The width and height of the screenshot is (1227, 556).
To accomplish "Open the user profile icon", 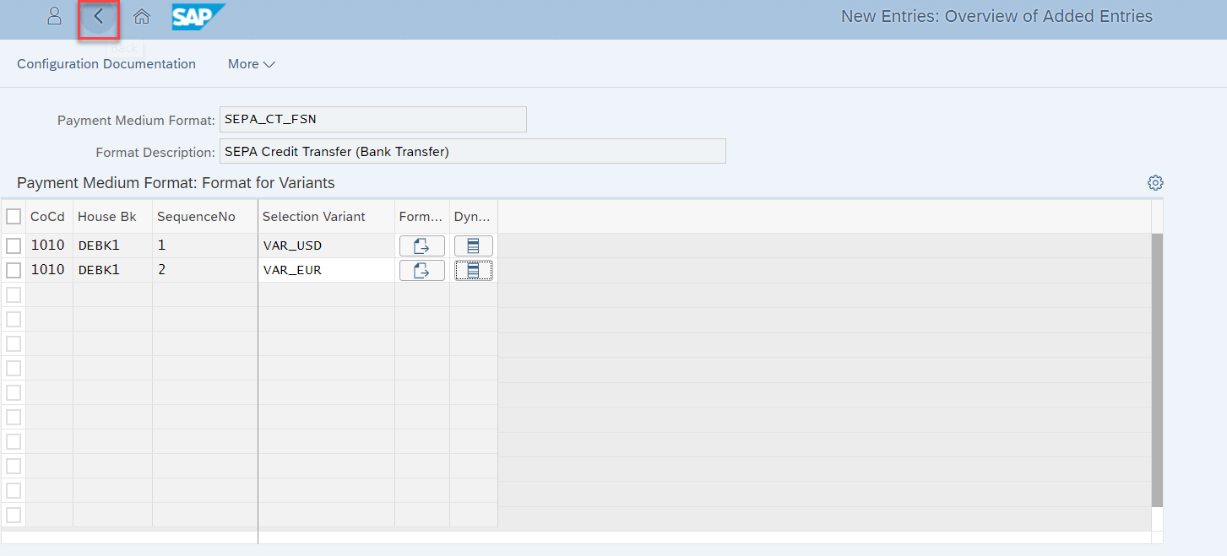I will pyautogui.click(x=54, y=16).
